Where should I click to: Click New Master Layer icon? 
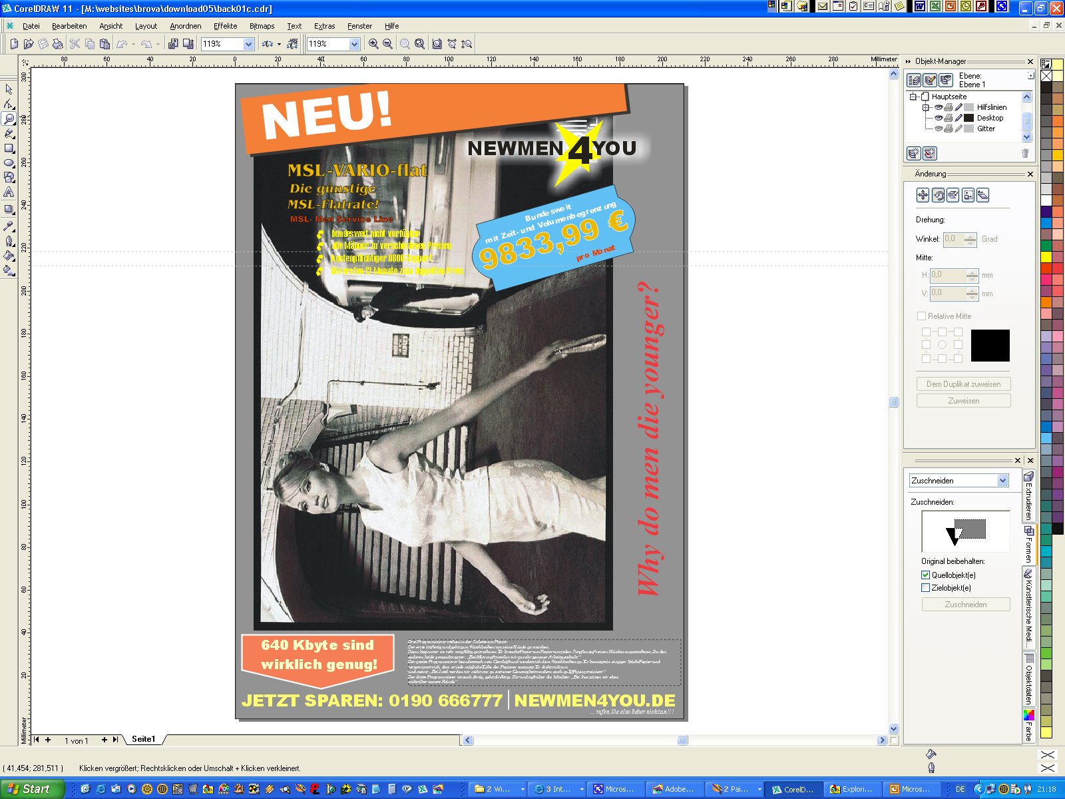click(930, 153)
